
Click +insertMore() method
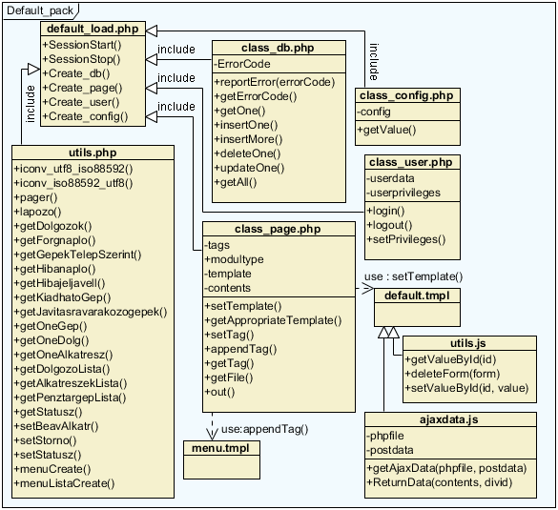[248, 139]
